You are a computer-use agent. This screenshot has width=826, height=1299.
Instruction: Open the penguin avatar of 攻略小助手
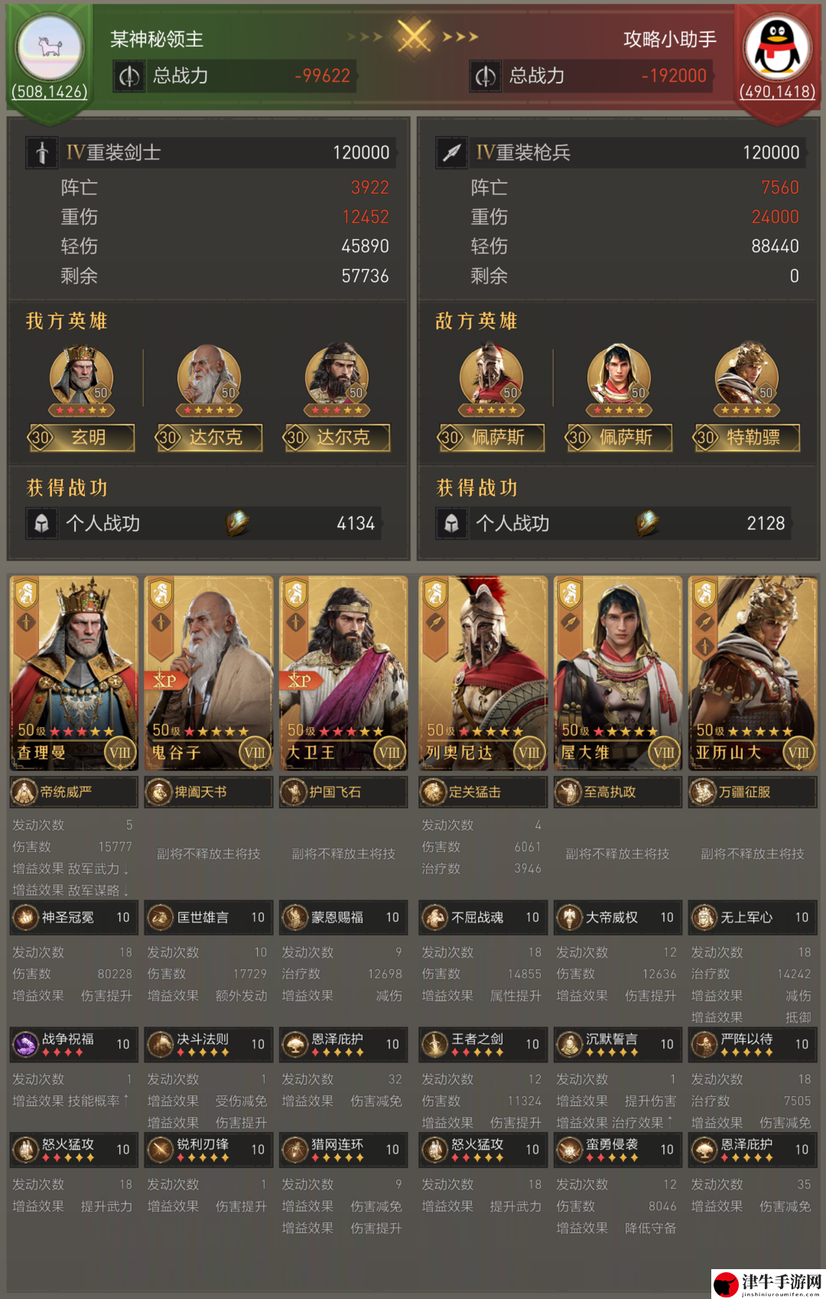click(777, 47)
